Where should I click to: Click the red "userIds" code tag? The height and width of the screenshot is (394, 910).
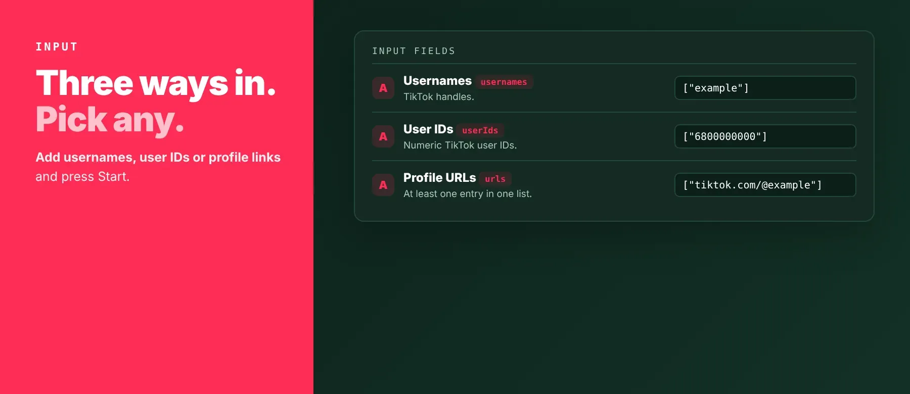click(x=480, y=130)
